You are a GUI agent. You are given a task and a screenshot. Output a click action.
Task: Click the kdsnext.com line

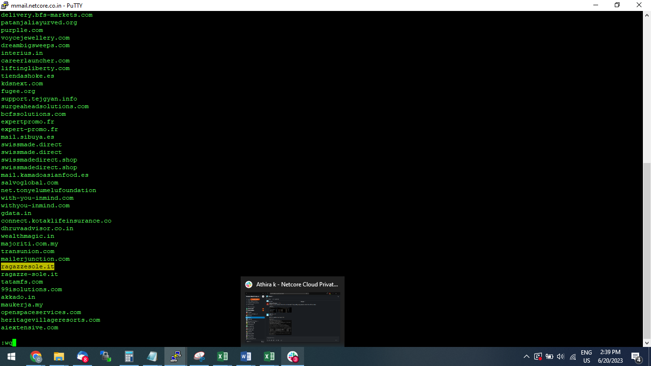[x=22, y=83]
